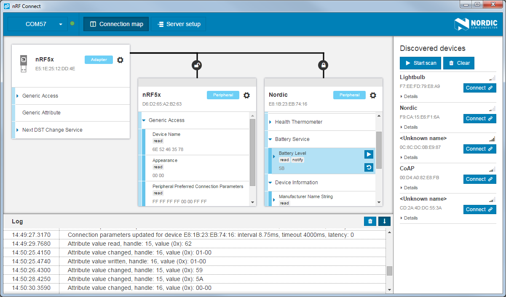The height and width of the screenshot is (297, 506).
Task: Click log entry at 14:49:29.7680
Action: coord(194,244)
